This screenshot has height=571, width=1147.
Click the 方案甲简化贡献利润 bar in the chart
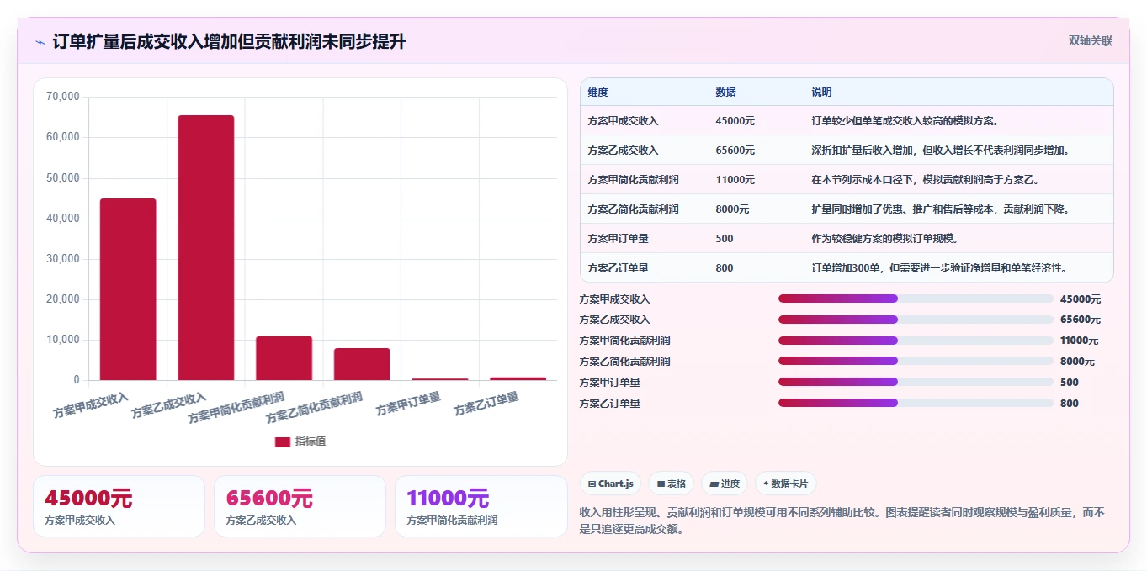pos(284,358)
